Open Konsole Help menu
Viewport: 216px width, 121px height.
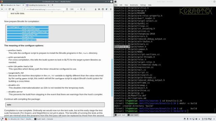click(x=150, y=5)
